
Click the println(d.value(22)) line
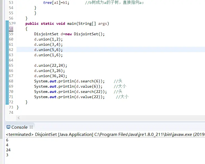point(70,97)
